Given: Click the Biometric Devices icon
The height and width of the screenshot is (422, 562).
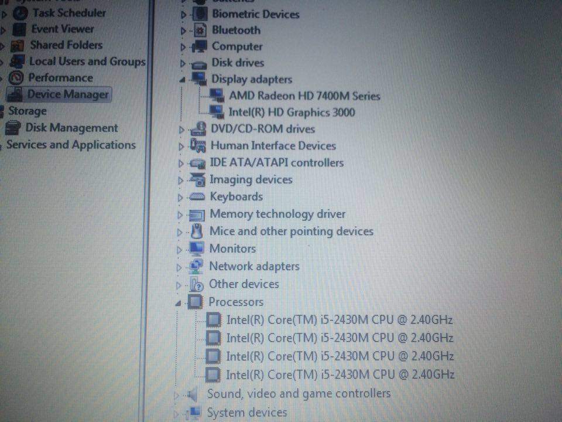Looking at the screenshot, I should 200,14.
